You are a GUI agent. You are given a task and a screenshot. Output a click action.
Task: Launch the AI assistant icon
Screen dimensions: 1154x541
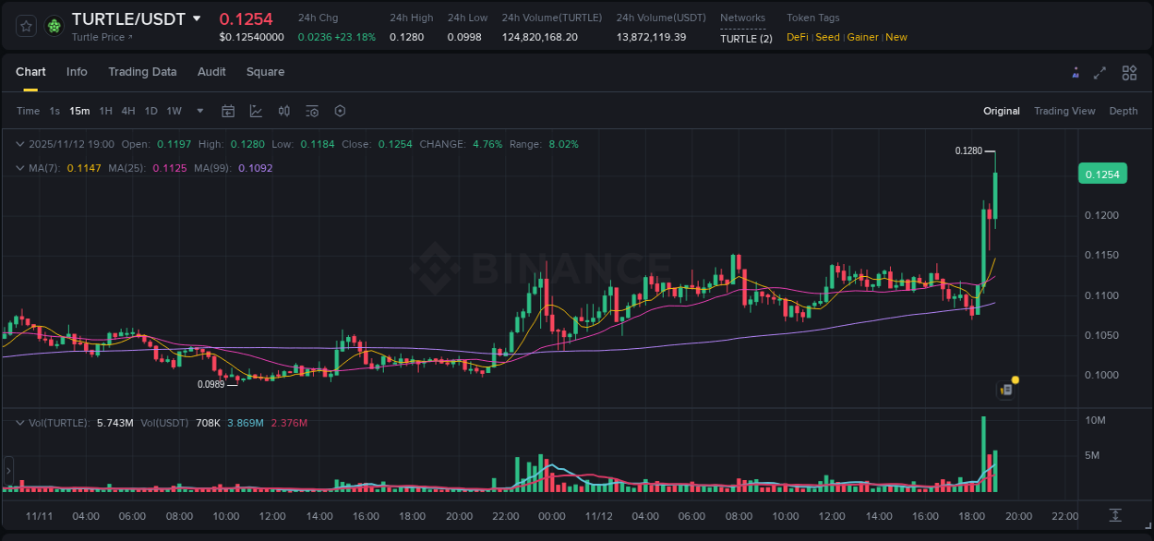[1076, 72]
